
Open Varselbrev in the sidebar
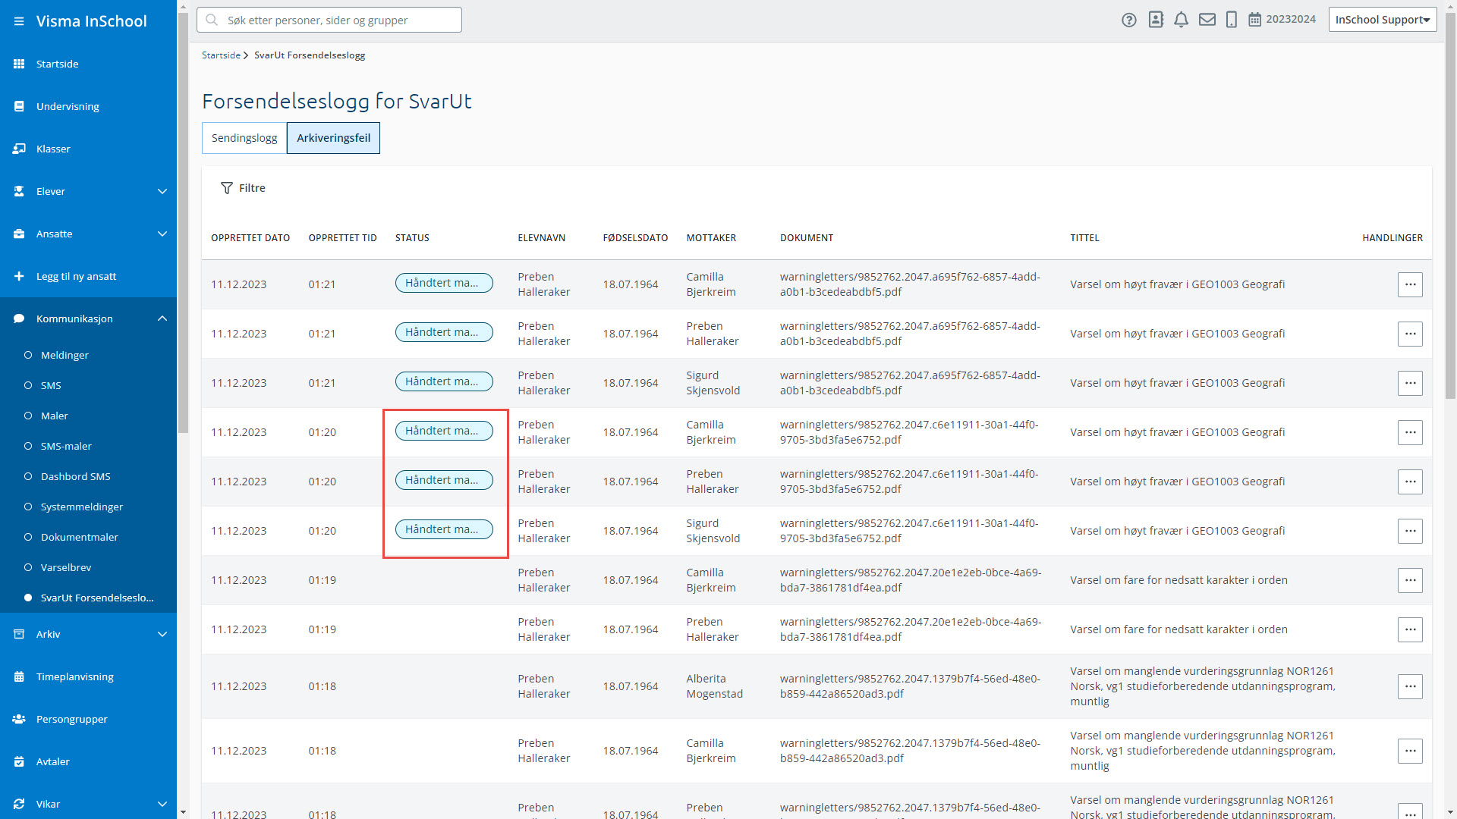pos(65,567)
